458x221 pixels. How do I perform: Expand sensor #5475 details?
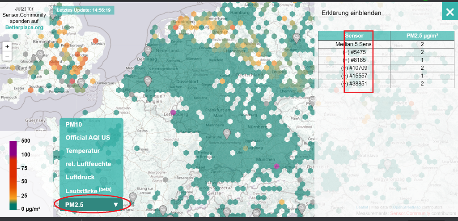[354, 52]
